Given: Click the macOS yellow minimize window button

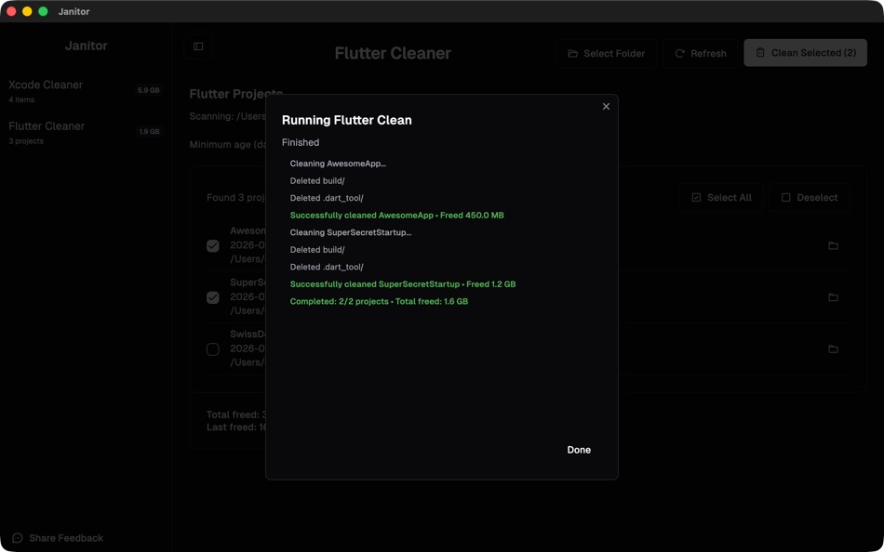Looking at the screenshot, I should (27, 11).
